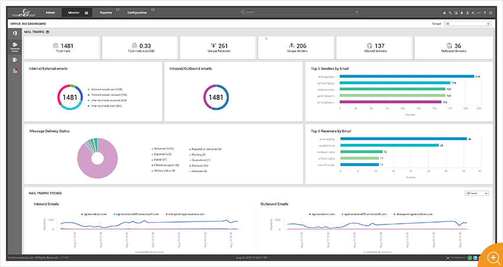Screen dimensions: 503x267
Task: Toggle Filtered as spam legend entry
Action: [x=166, y=165]
